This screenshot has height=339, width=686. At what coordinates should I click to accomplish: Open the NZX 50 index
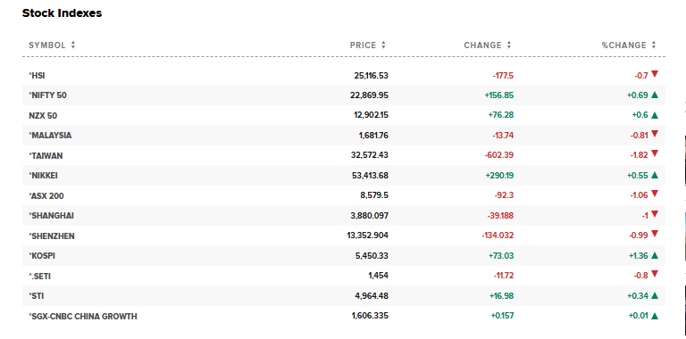43,116
